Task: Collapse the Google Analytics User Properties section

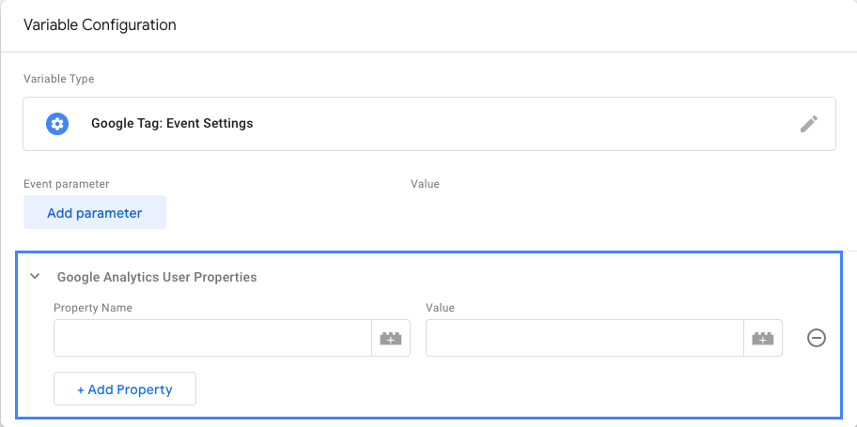Action: pos(35,277)
